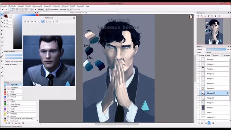Open settings gear on Masque19 layer
This screenshot has width=231, height=130.
click(x=227, y=93)
